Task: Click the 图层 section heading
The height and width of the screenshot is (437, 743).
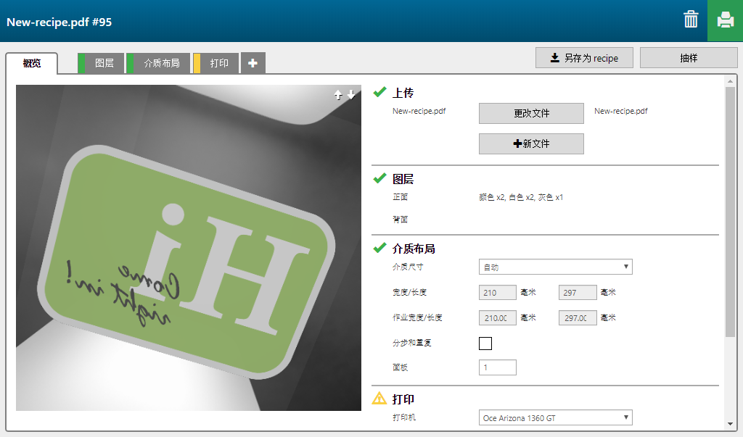Action: coord(403,179)
